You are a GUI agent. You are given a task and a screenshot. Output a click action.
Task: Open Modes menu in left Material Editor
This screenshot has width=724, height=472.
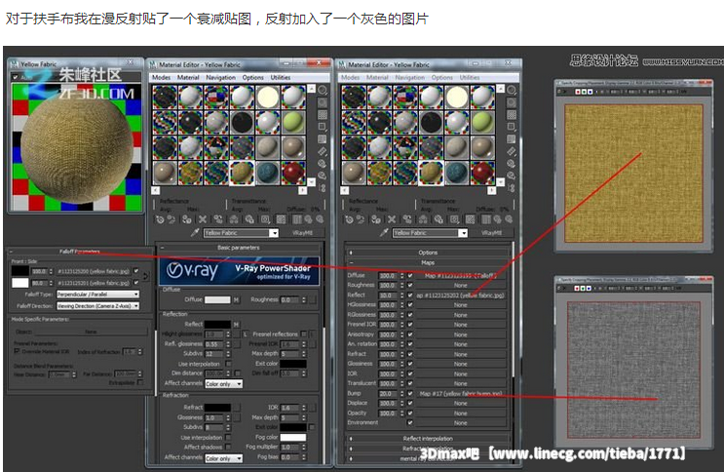[161, 77]
